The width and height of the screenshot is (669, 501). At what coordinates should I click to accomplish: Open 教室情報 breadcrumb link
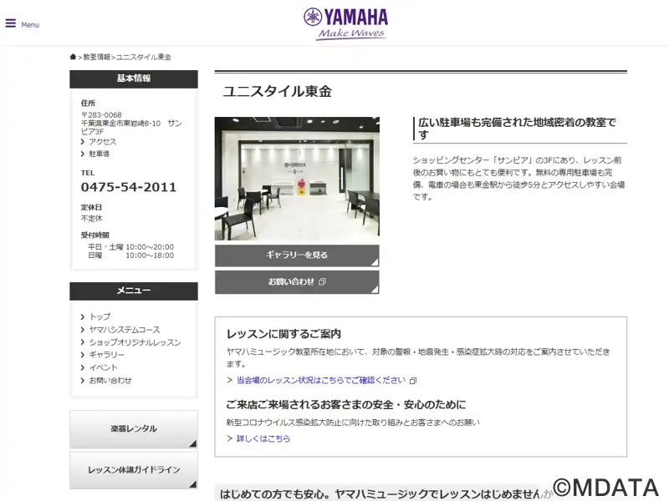96,57
